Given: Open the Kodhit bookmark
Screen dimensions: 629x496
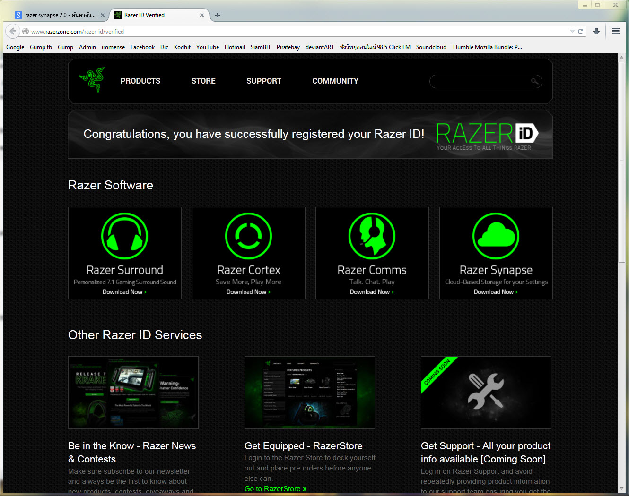Looking at the screenshot, I should click(182, 47).
